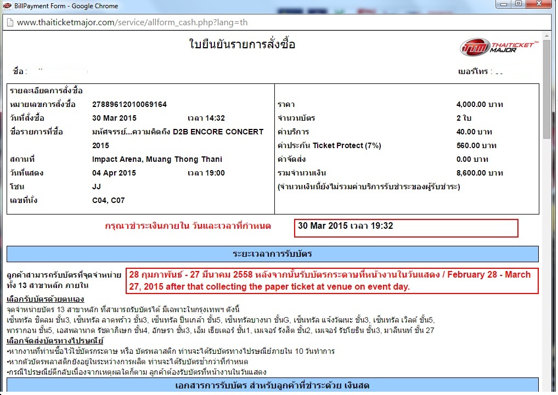Click the order date 30 Mar 2015

(114, 118)
